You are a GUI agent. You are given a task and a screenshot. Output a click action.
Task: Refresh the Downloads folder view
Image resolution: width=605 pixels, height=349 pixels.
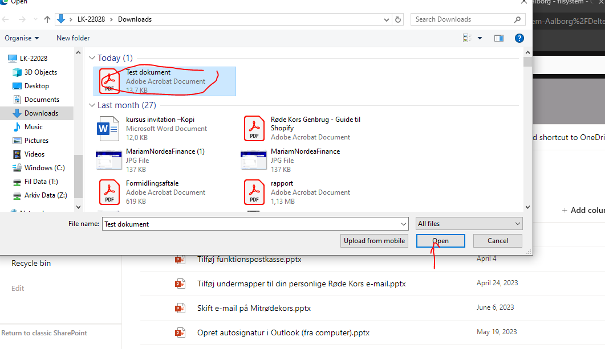pyautogui.click(x=398, y=19)
